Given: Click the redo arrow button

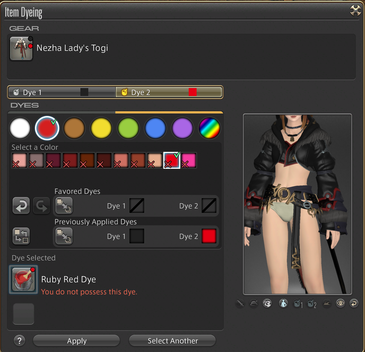Looking at the screenshot, I should click(41, 205).
